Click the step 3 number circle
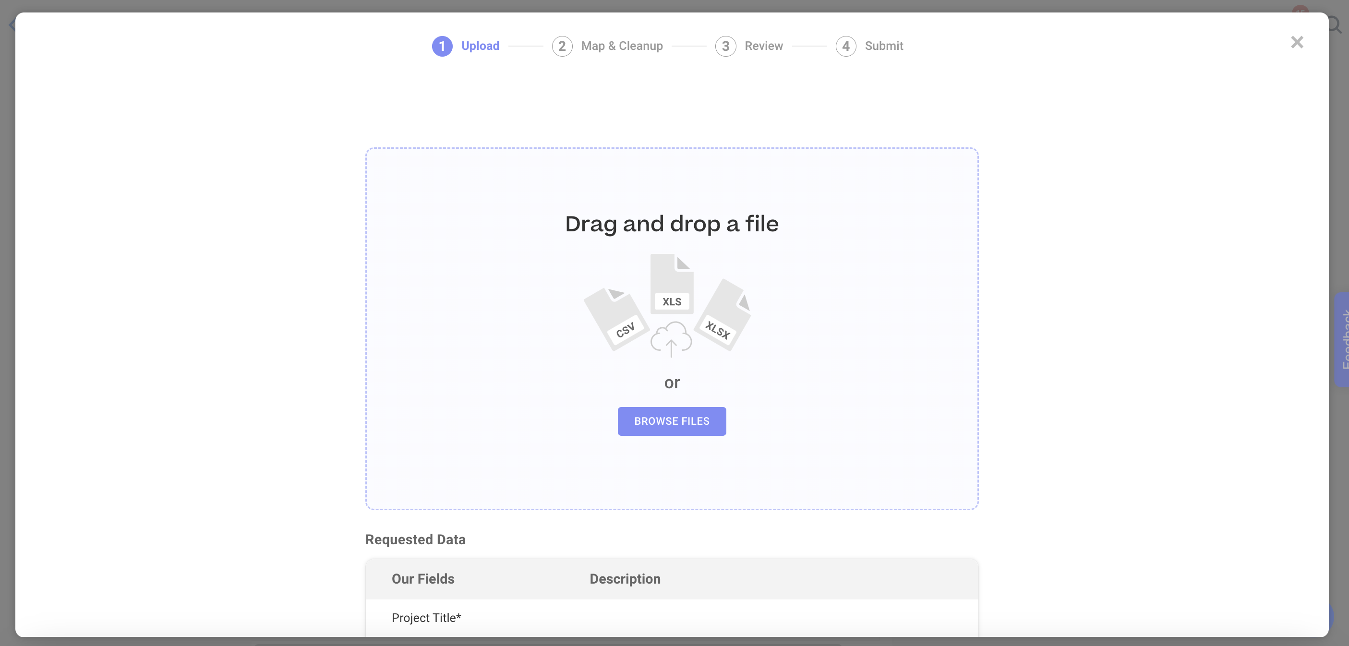 pyautogui.click(x=725, y=46)
